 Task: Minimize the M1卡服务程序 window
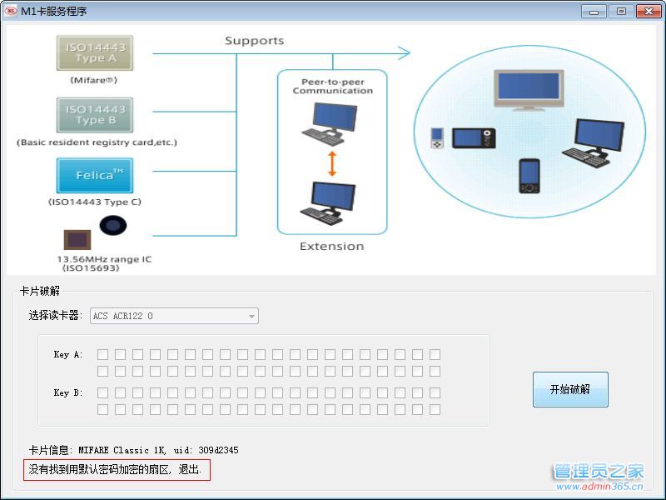click(594, 11)
